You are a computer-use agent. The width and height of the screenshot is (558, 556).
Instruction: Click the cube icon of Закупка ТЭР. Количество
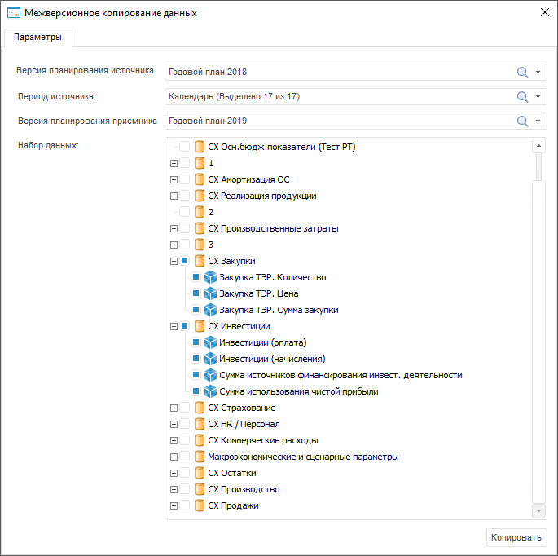pos(209,277)
